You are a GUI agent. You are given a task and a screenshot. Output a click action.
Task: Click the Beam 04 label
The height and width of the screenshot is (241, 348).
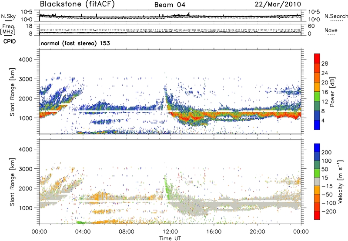click(x=170, y=5)
